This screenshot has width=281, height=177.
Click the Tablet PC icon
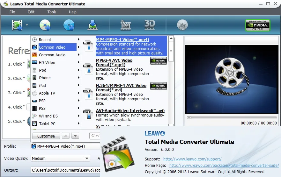click(x=34, y=124)
